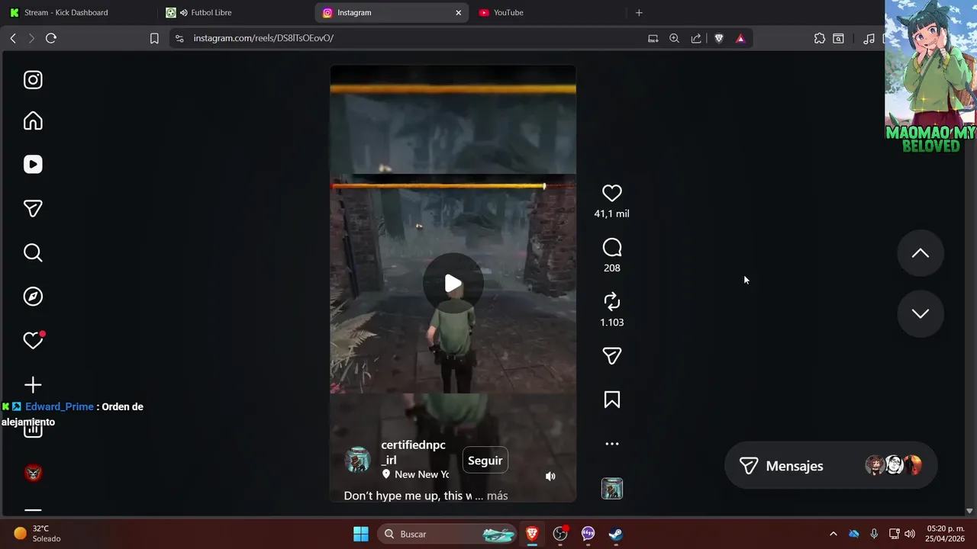Viewport: 977px width, 549px height.
Task: Expand the caption with 'más'
Action: point(497,496)
